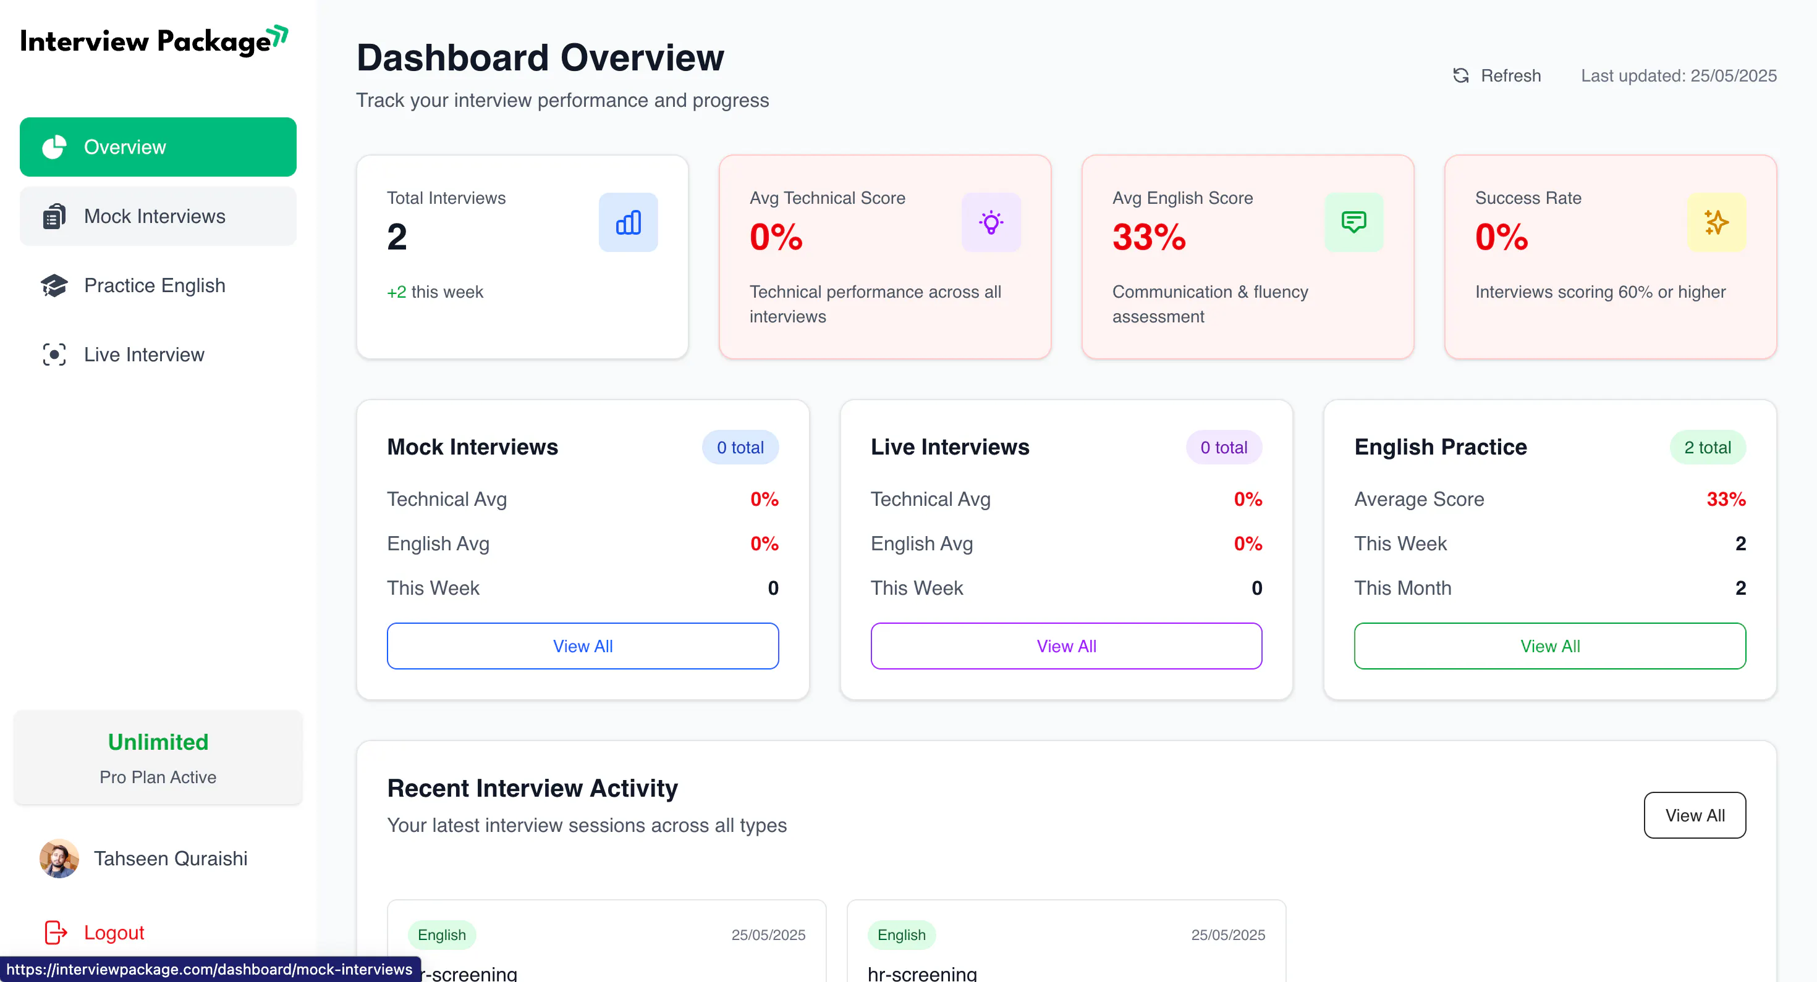The height and width of the screenshot is (982, 1817).
Task: Click Tahseen Quraishi's profile avatar
Action: (59, 858)
